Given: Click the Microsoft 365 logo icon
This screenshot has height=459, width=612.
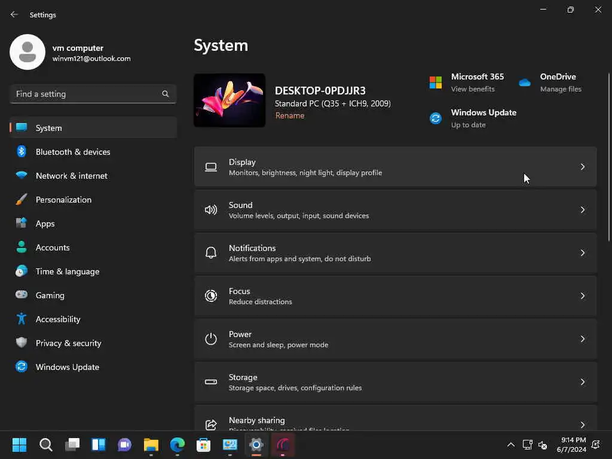Looking at the screenshot, I should coord(436,82).
